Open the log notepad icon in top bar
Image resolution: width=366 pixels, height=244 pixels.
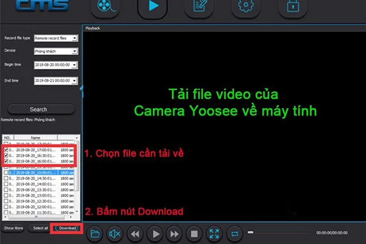pyautogui.click(x=199, y=6)
